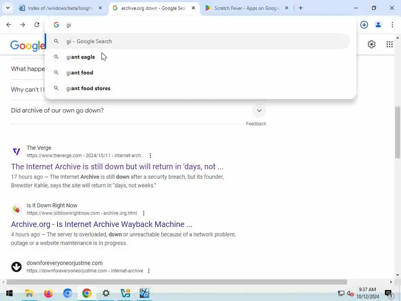Close the archive.org down search tab
Screen dimensions: 401x301
tap(193, 8)
